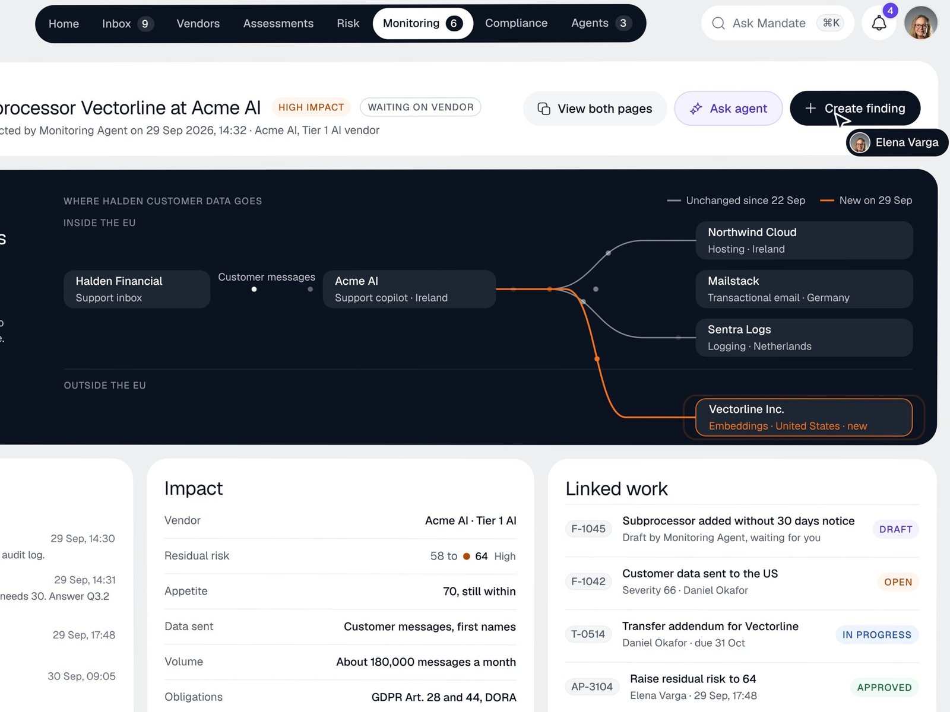Click 'About 180,000 messages a month'
The image size is (950, 712).
(x=426, y=662)
